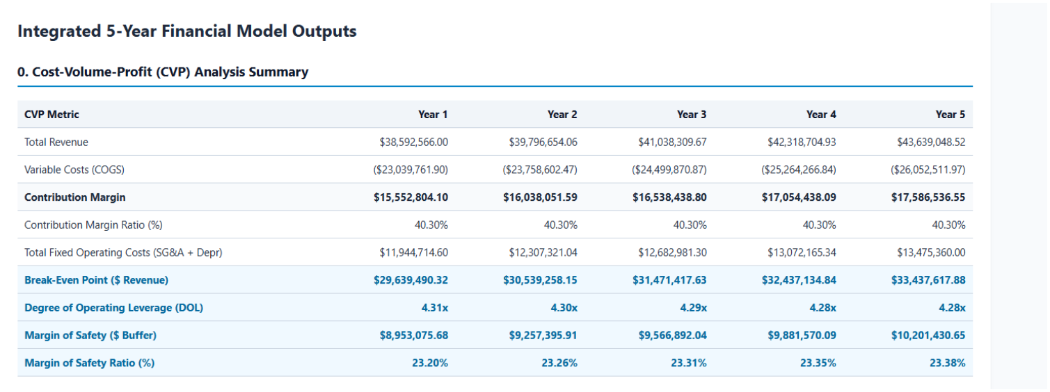Click break-even value $29,639,490.32
This screenshot has width=1050, height=392.
(x=411, y=280)
